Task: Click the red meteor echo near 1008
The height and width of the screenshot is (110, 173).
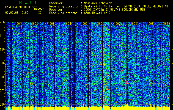Action: pos(127,83)
